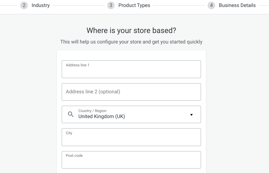Image resolution: width=269 pixels, height=173 pixels.
Task: Focus the Post code input field
Action: tap(131, 160)
